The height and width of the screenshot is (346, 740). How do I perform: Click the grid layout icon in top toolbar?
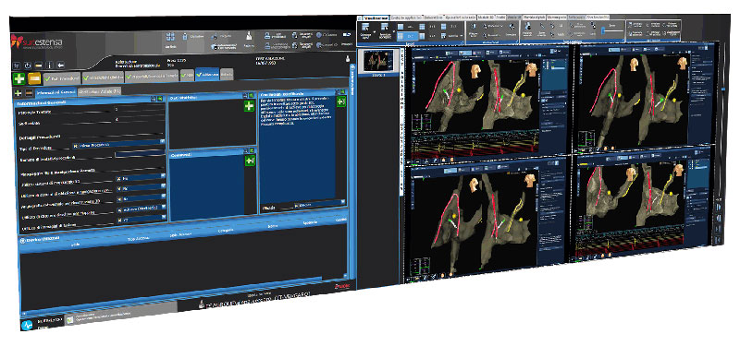click(171, 37)
